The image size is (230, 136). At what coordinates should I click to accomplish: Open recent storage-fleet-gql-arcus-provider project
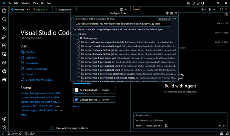pos(41,93)
